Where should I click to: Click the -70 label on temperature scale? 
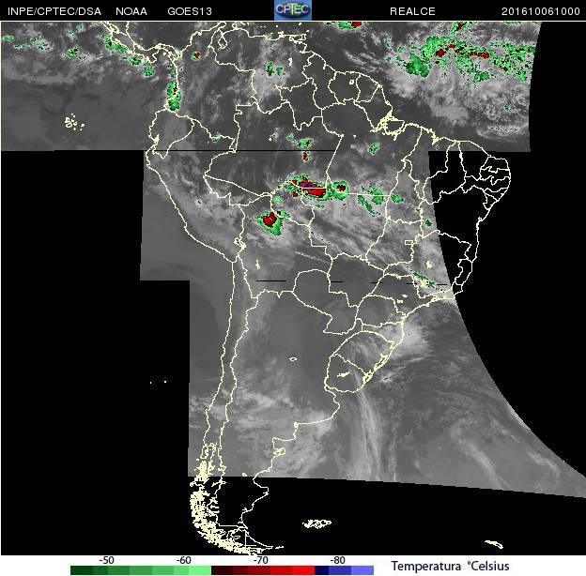tap(260, 560)
